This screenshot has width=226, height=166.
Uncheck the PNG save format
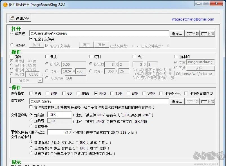(x=96, y=94)
